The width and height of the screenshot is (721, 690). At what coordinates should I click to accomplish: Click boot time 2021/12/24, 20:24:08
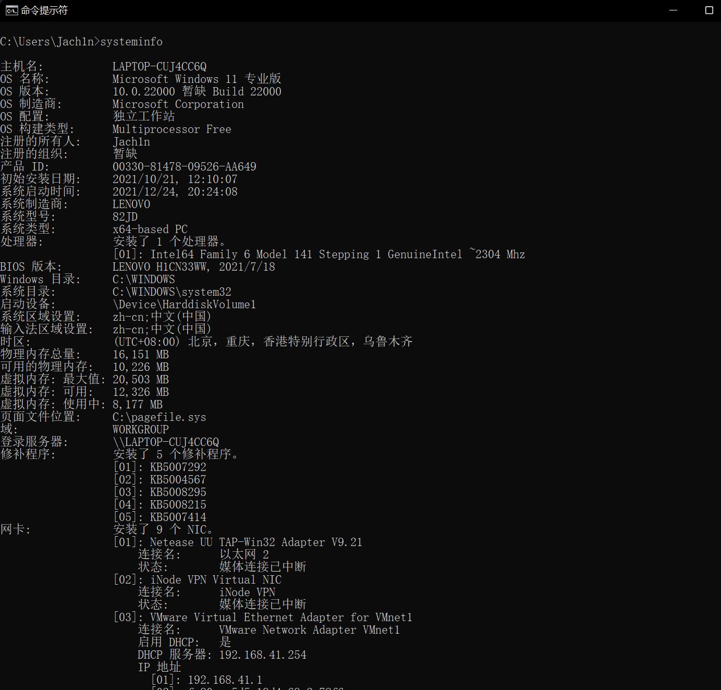175,192
